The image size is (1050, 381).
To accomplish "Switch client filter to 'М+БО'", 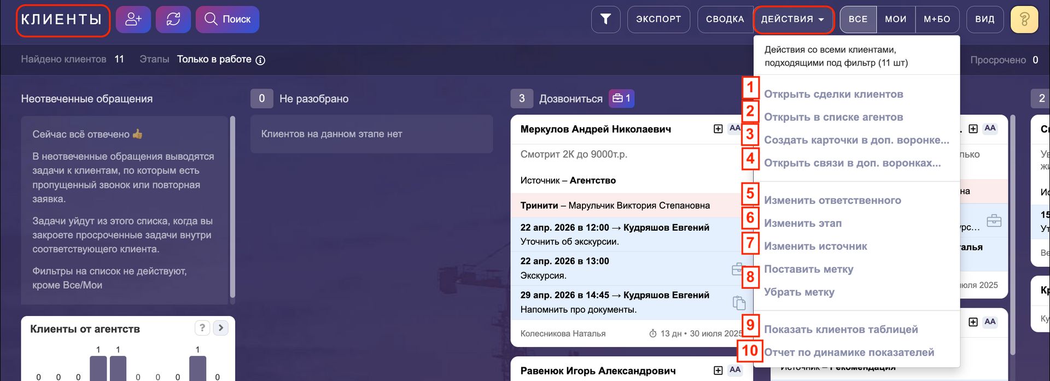I will tap(937, 20).
